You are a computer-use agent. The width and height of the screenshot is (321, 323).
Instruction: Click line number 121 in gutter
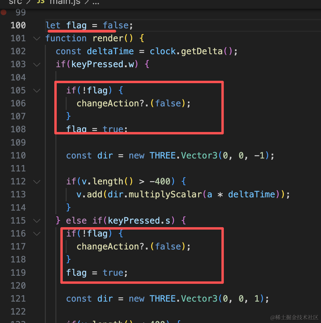[18, 299]
